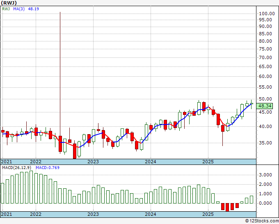Click the 2025 label on MACD timeline
279x224 pixels.
tap(208, 214)
